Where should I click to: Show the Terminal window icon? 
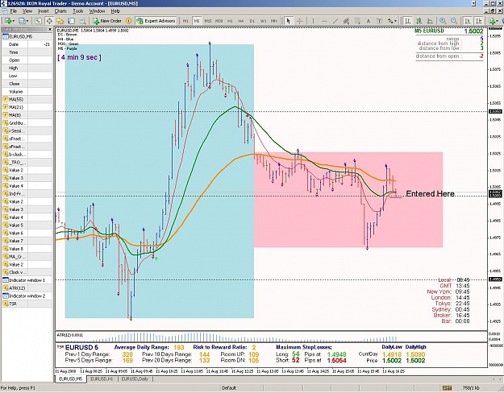pyautogui.click(x=71, y=21)
